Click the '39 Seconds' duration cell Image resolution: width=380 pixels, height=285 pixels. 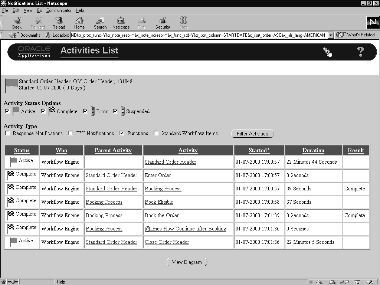click(x=313, y=189)
